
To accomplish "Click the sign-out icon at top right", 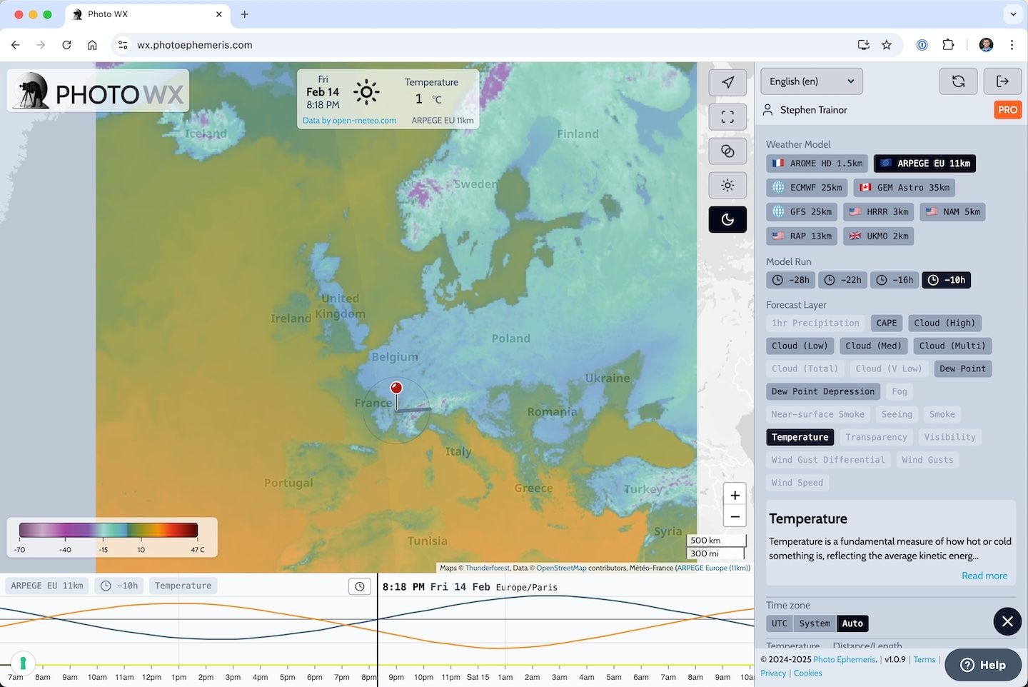I will coord(1002,81).
